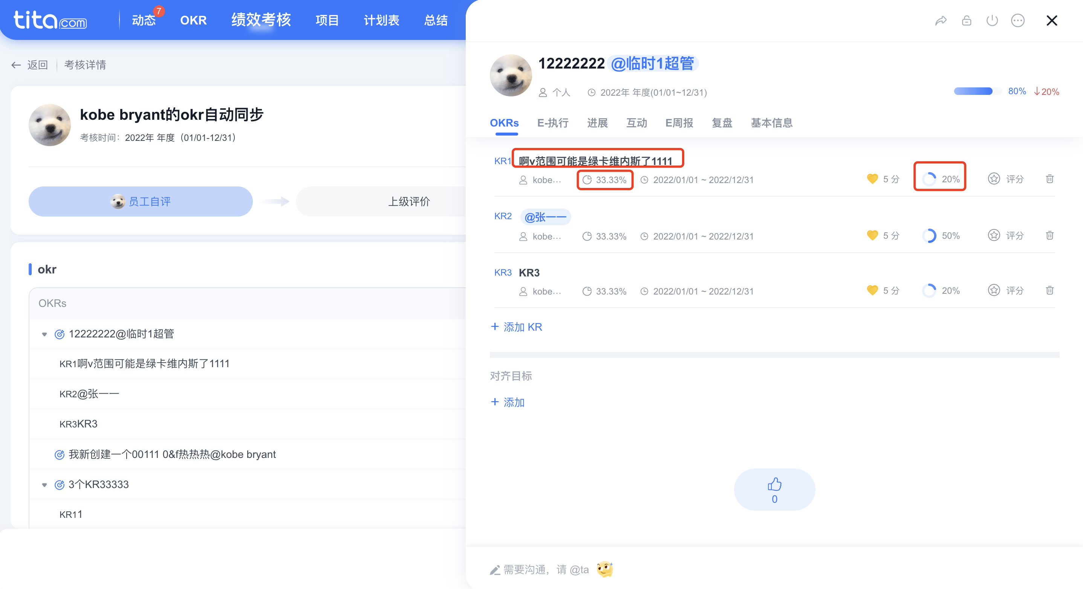Viewport: 1083px width, 589px height.
Task: Click the dog avatar in detail panel
Action: tap(510, 76)
